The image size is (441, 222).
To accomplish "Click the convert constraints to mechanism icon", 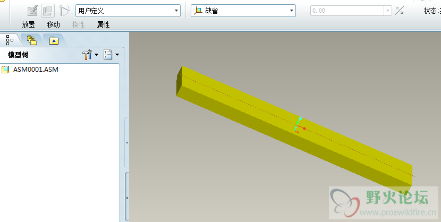I will (64, 11).
